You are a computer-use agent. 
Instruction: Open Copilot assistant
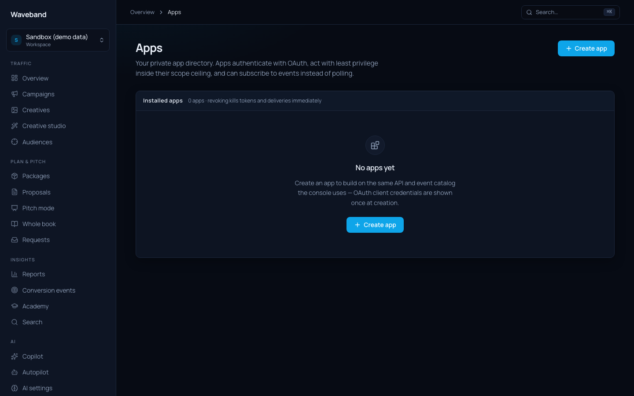click(x=58, y=356)
